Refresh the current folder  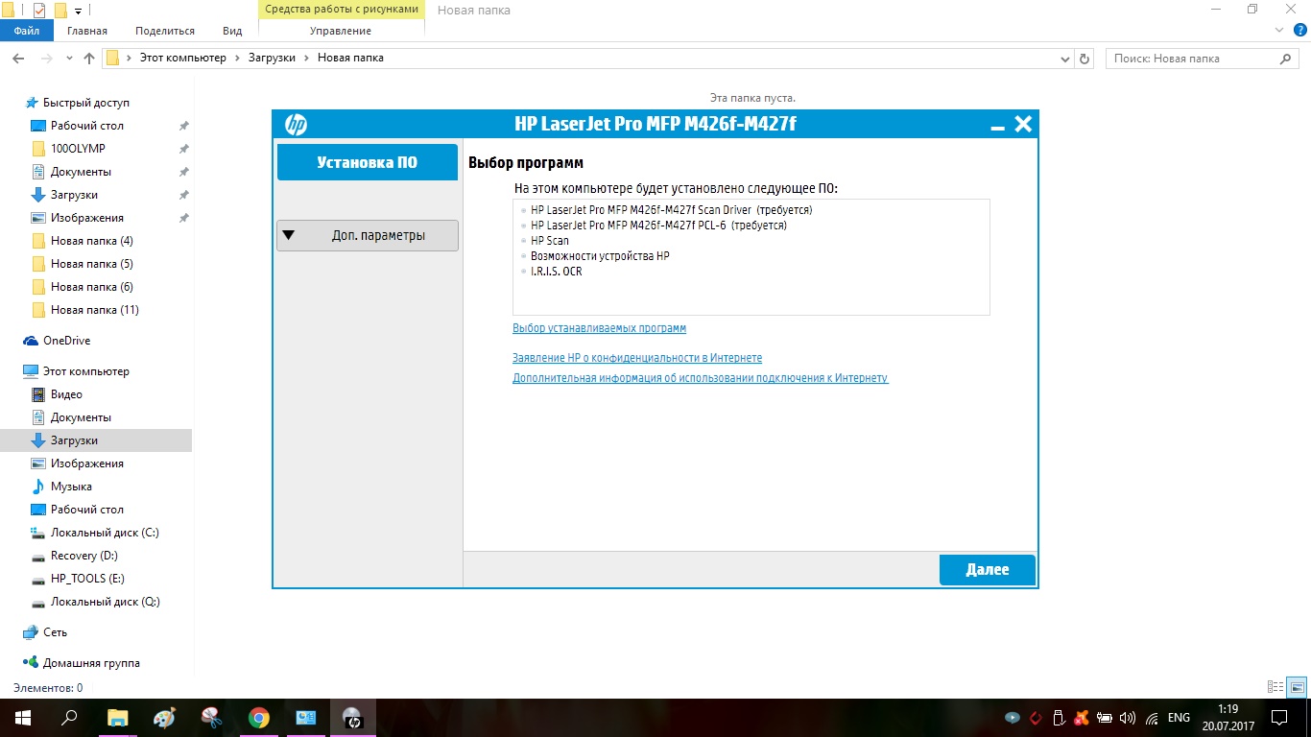[x=1085, y=59]
